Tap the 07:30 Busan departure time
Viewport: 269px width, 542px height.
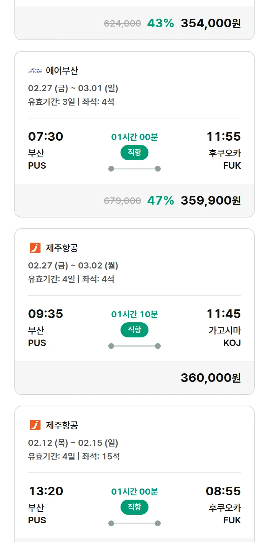tap(46, 137)
